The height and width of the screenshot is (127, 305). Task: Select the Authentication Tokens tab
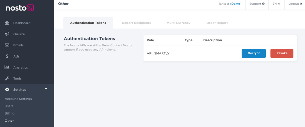pos(88,23)
